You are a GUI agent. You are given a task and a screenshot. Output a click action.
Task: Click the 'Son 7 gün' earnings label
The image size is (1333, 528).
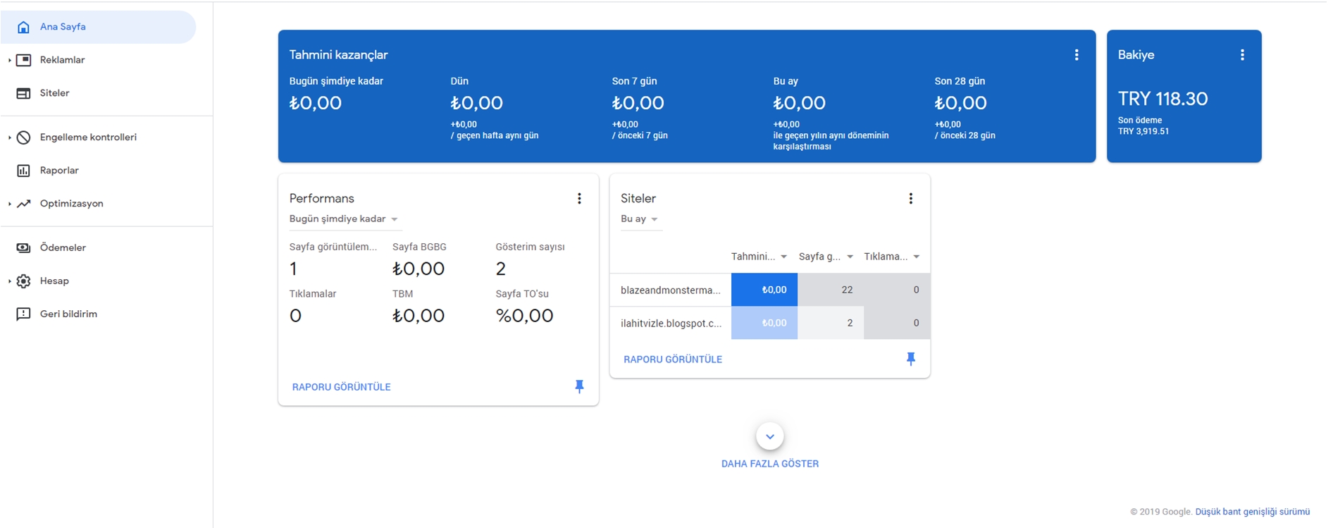pos(634,81)
